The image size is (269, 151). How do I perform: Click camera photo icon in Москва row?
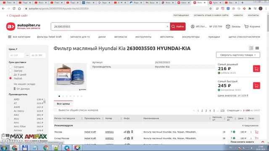[x=128, y=132]
